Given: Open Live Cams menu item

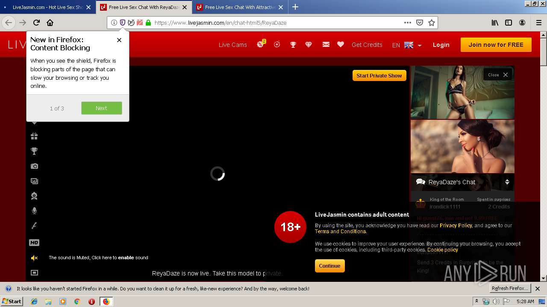Looking at the screenshot, I should (x=233, y=45).
